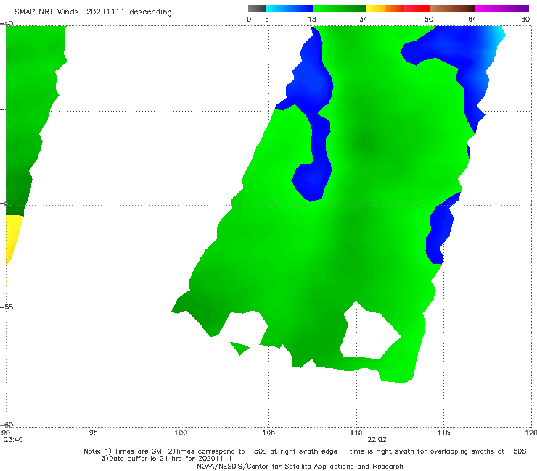Screen dimensions: 537x471
Task: Click the latitude axis label "-55"
Action: (7, 307)
